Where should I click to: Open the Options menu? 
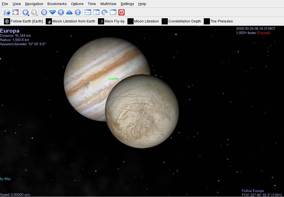pyautogui.click(x=77, y=4)
